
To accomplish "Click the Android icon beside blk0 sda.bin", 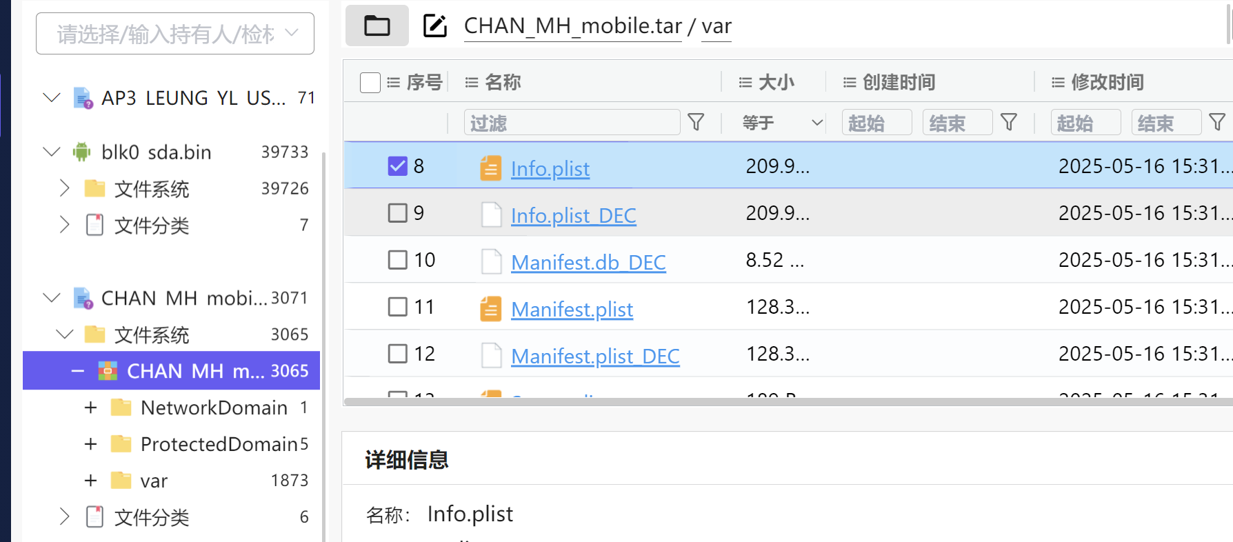I will tap(82, 152).
